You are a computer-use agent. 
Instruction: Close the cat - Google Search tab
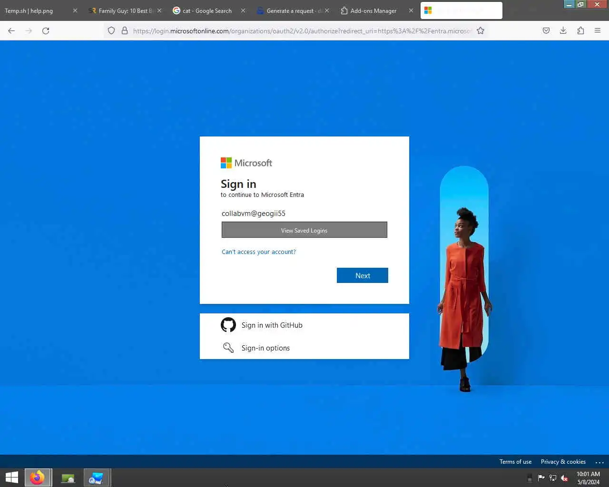(243, 10)
